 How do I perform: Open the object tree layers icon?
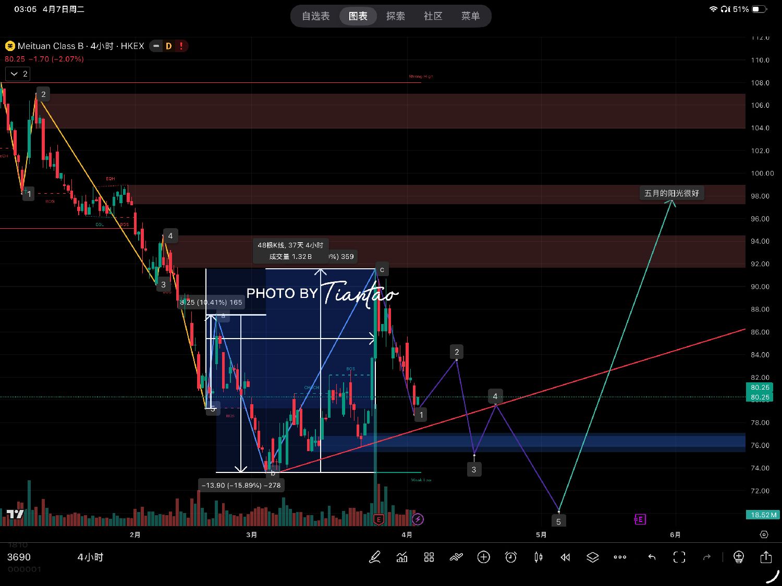point(593,557)
